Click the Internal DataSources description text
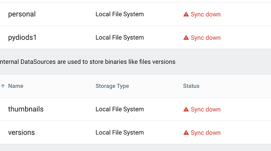This screenshot has height=151, width=271. pyautogui.click(x=88, y=62)
